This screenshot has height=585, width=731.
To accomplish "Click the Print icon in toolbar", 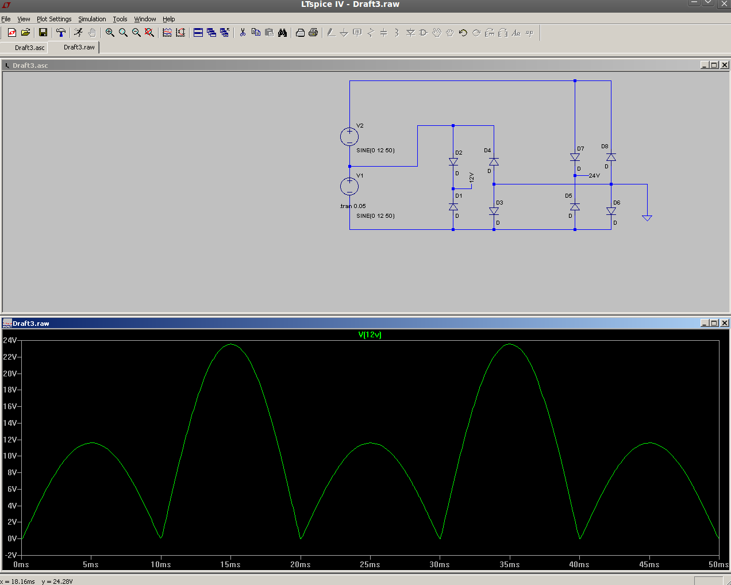I will pyautogui.click(x=313, y=33).
